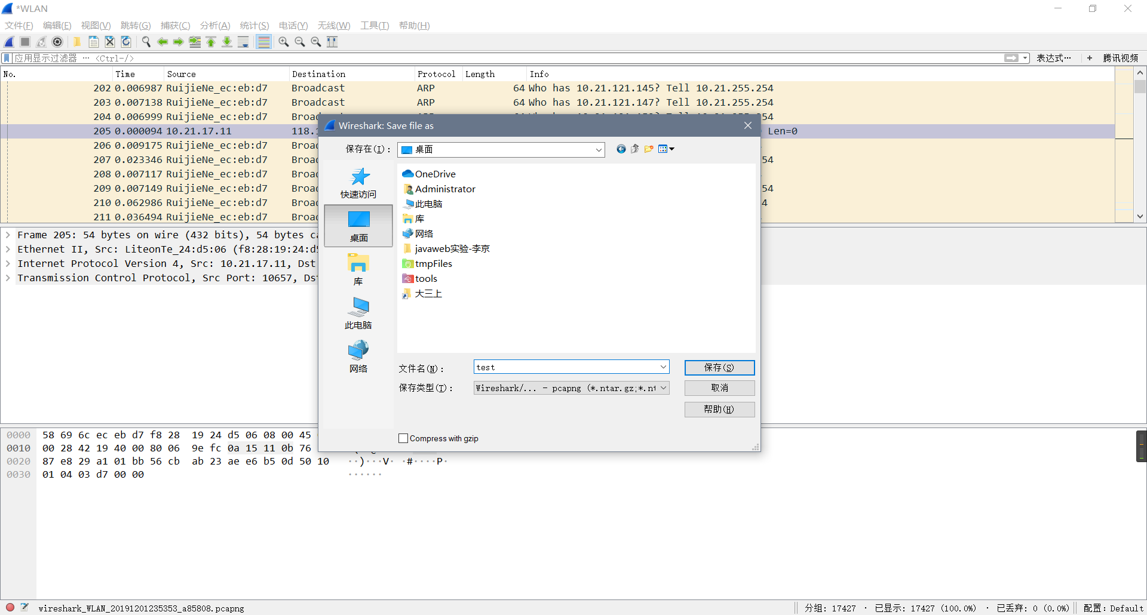Image resolution: width=1147 pixels, height=615 pixels.
Task: Reload the capture file toolbar icon
Action: point(126,42)
